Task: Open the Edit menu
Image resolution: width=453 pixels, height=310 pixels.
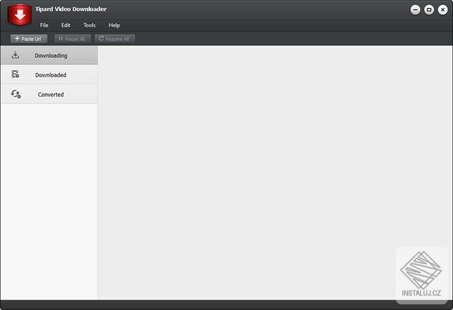Action: coord(65,25)
